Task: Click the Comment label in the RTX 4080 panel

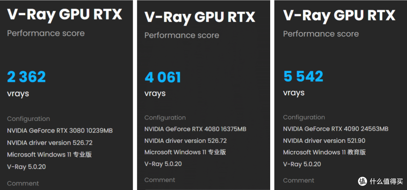Action: click(160, 180)
